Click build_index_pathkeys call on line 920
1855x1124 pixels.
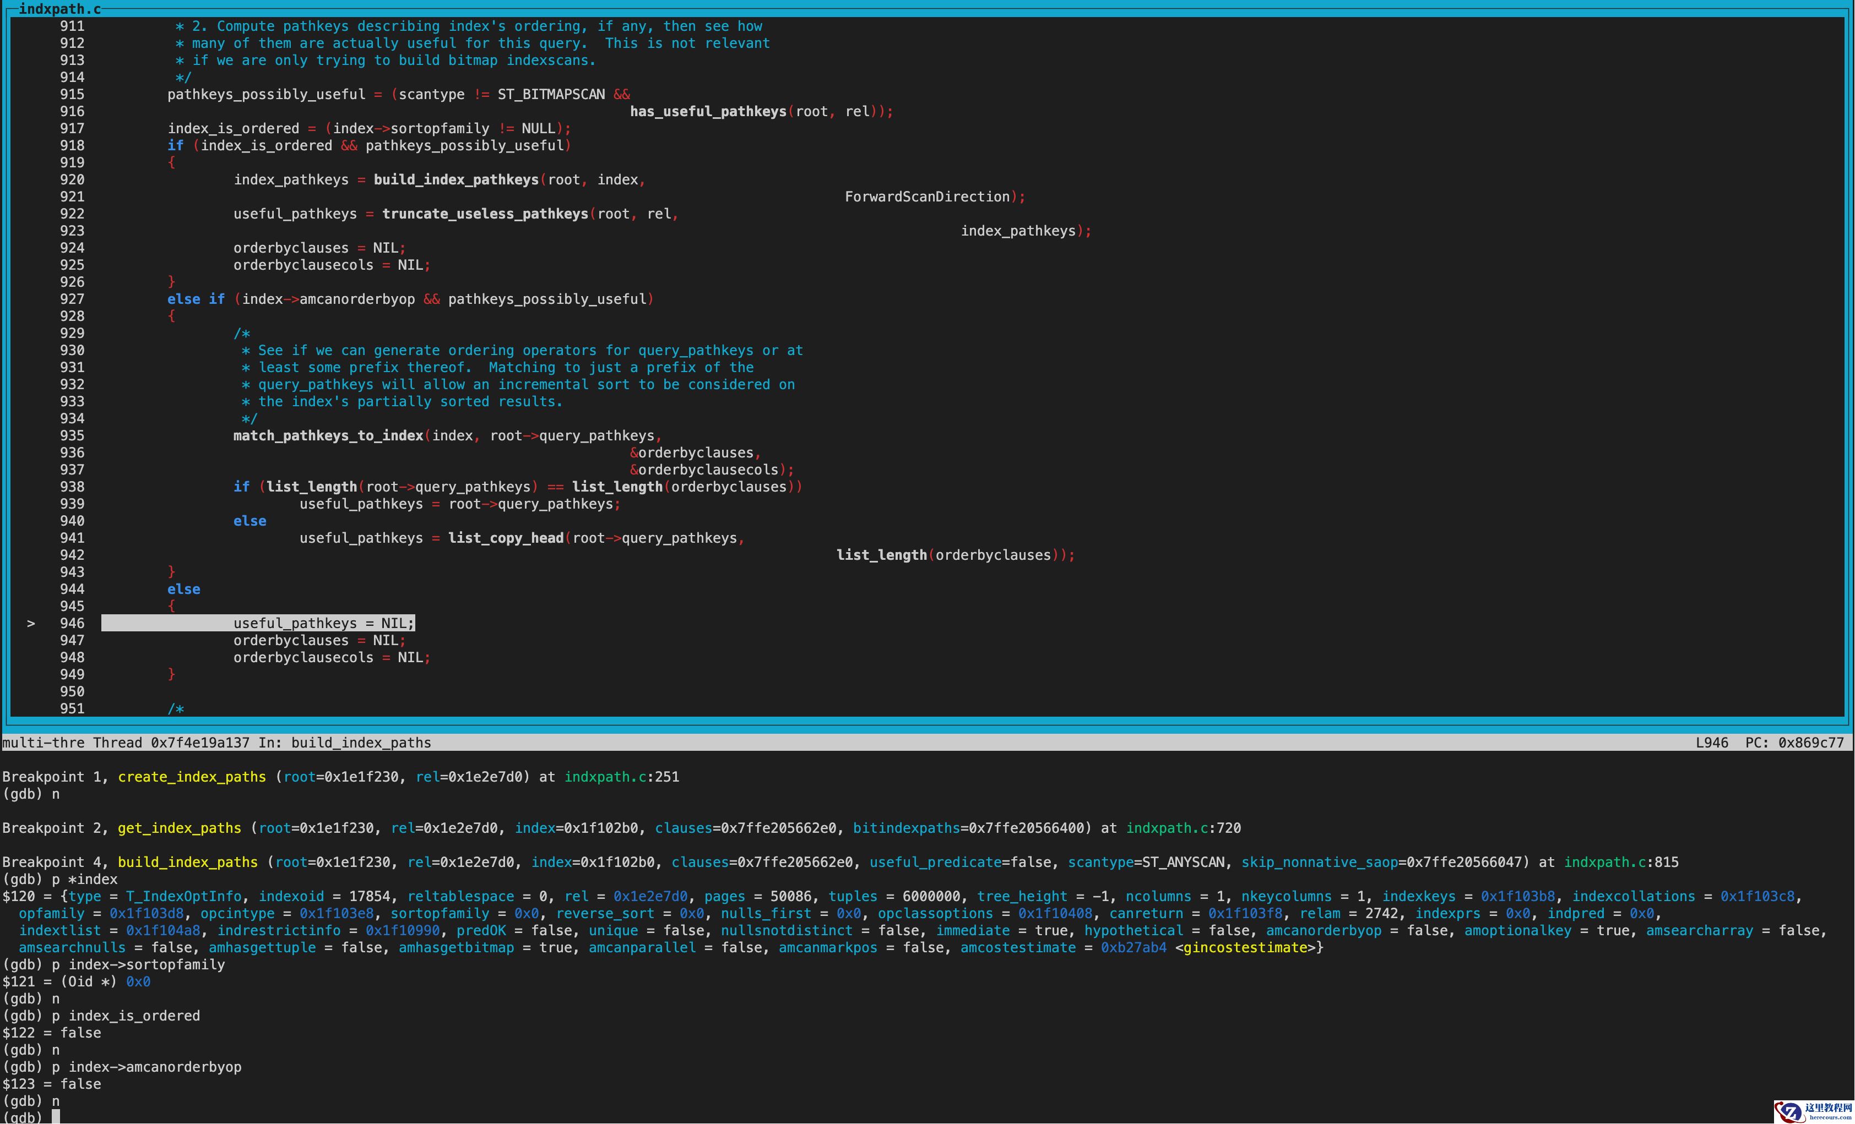[x=456, y=179]
